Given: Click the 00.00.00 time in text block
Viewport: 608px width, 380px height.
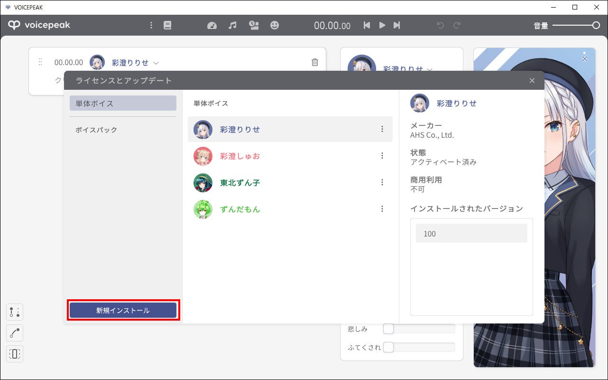Looking at the screenshot, I should 69,62.
